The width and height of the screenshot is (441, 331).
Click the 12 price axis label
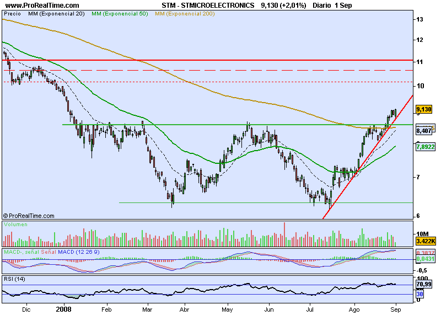pos(420,40)
